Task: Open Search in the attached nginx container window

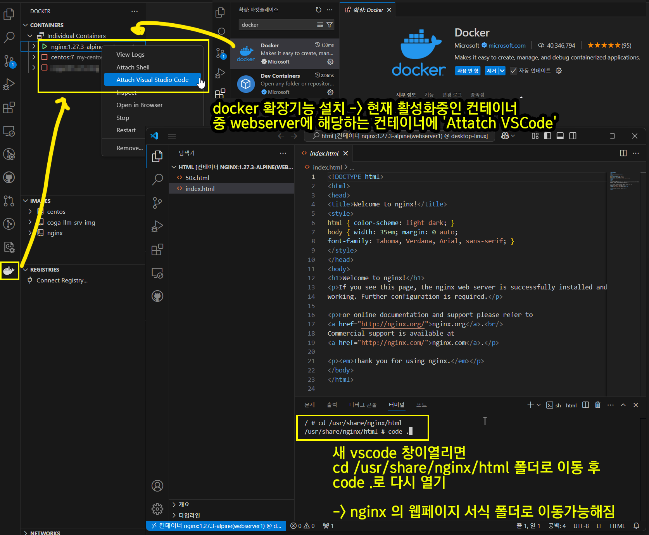Action: (157, 179)
